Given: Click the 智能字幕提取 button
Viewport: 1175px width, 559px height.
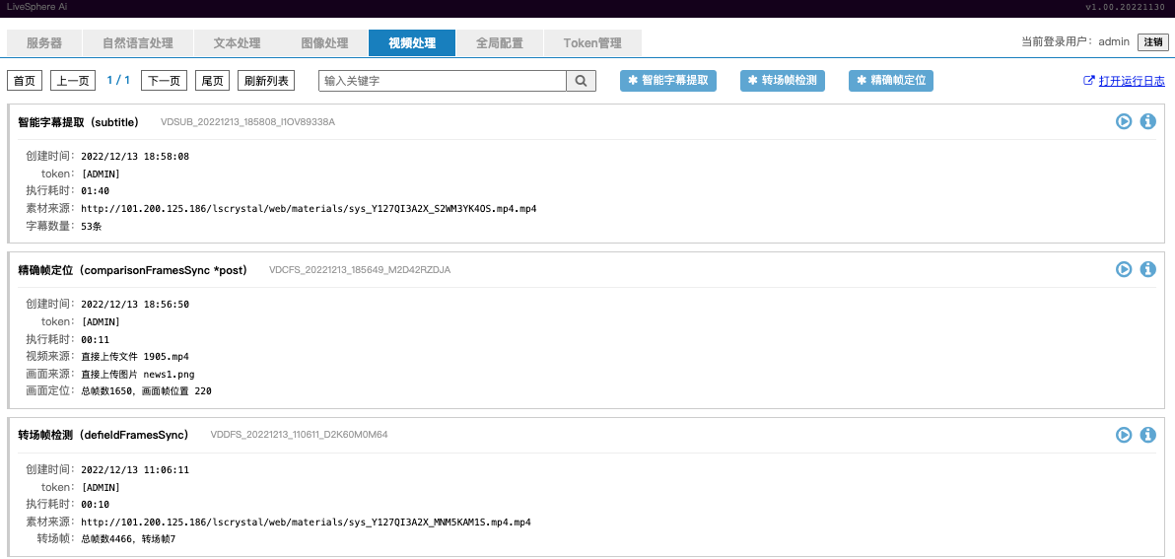Looking at the screenshot, I should pyautogui.click(x=668, y=81).
